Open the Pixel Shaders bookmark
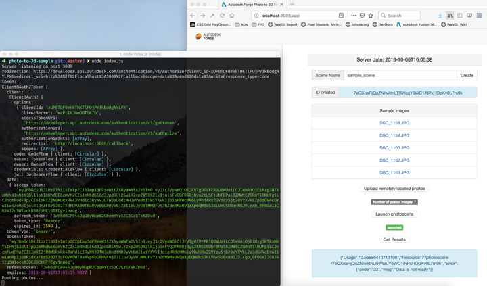The image size is (487, 286). (321, 24)
